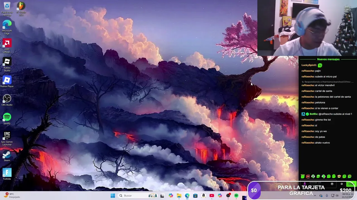Select the Microsoft Edge desktop shortcut
Viewport: 357px width, 200px height.
[x=7, y=27]
